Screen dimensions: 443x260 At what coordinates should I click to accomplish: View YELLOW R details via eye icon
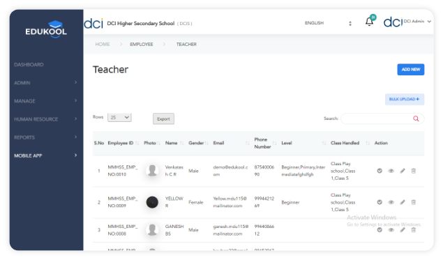pyautogui.click(x=391, y=202)
